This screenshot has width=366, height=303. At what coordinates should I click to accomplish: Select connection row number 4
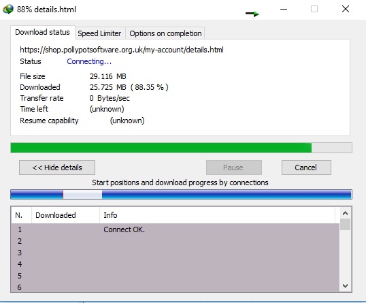[175, 264]
